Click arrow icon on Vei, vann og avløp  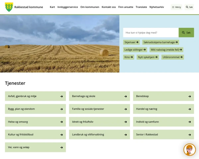pyautogui.click(x=61, y=147)
